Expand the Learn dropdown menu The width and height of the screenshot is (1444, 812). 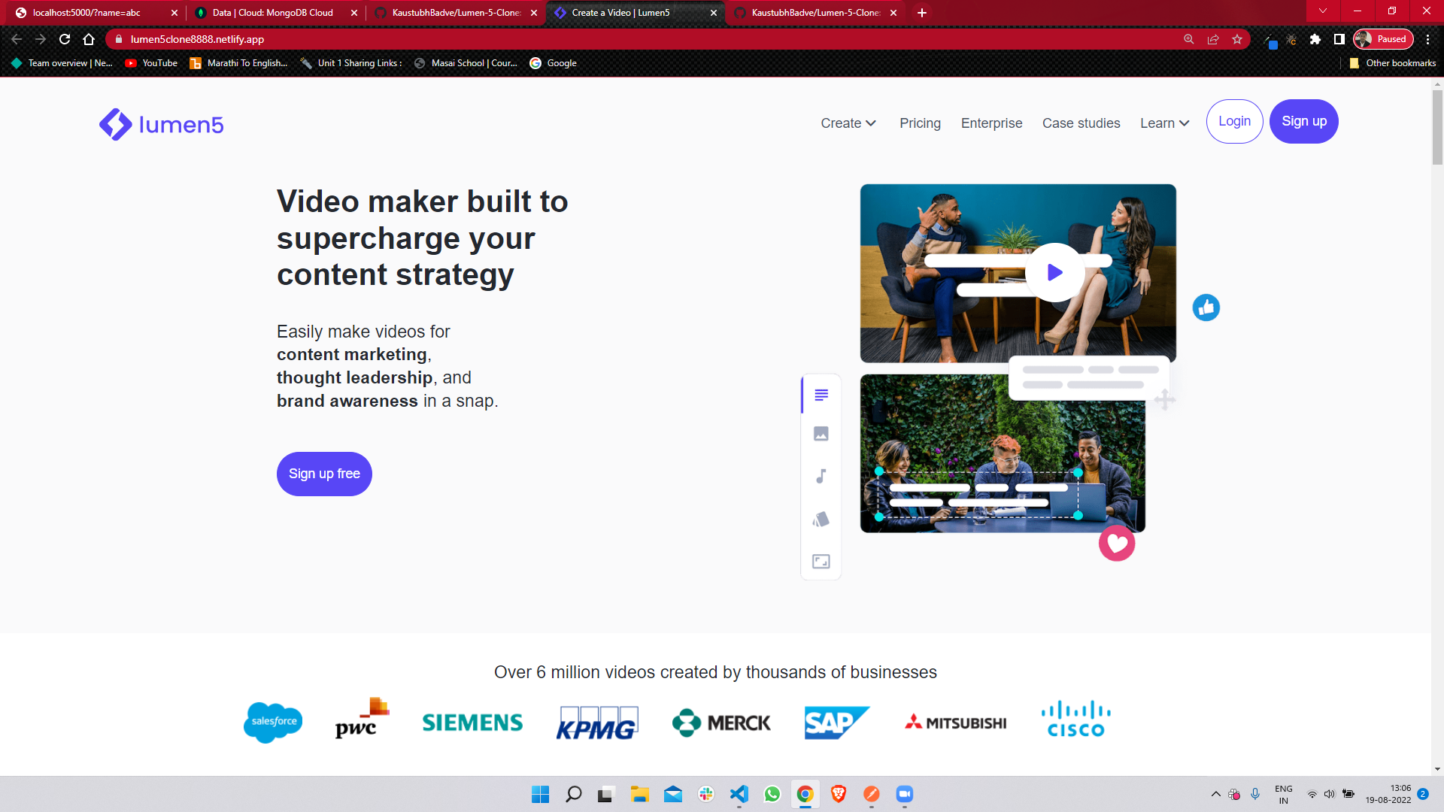tap(1164, 123)
